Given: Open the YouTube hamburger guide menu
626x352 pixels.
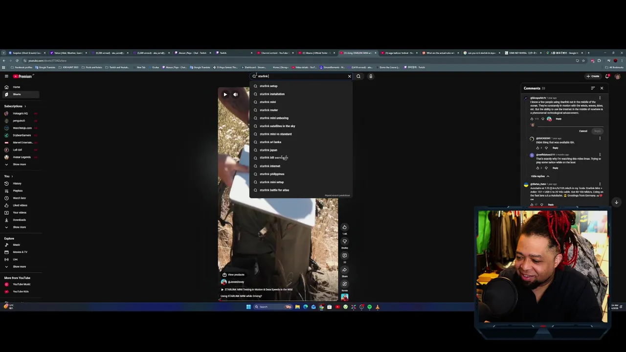Looking at the screenshot, I should pos(6,76).
